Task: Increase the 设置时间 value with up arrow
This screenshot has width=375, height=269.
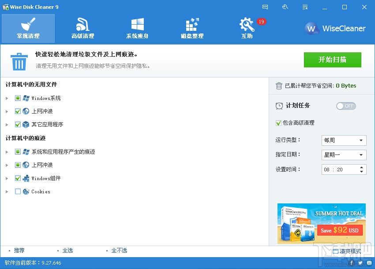Action: [361, 167]
